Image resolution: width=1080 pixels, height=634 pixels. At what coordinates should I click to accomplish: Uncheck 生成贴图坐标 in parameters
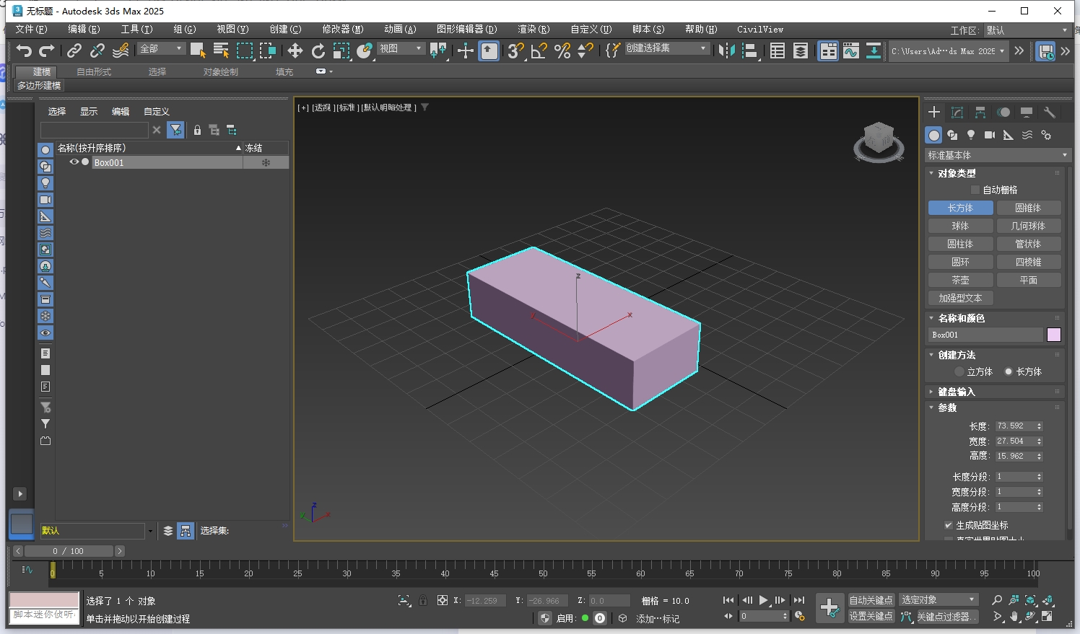click(x=949, y=524)
